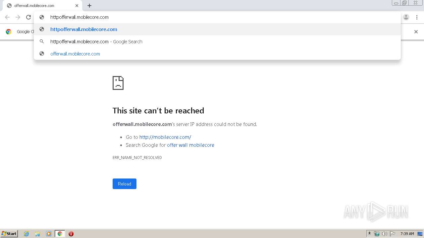The image size is (424, 238).
Task: Click globe icon of offerwall.mobilecore.com suggestion
Action: click(x=42, y=54)
